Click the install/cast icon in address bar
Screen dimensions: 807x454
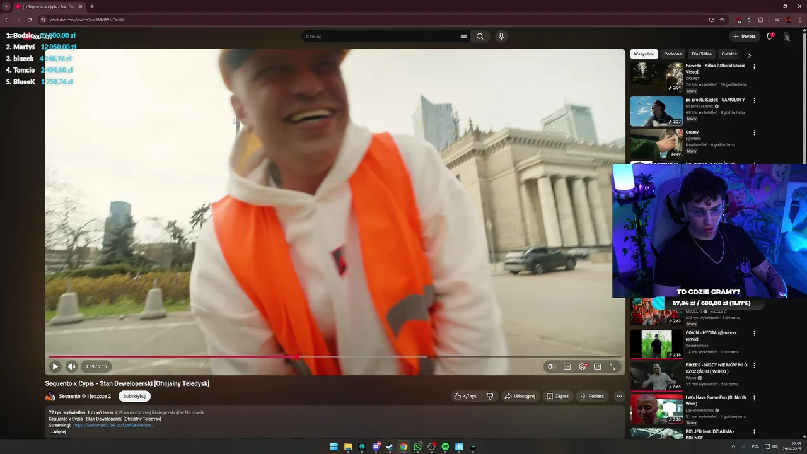[x=711, y=20]
